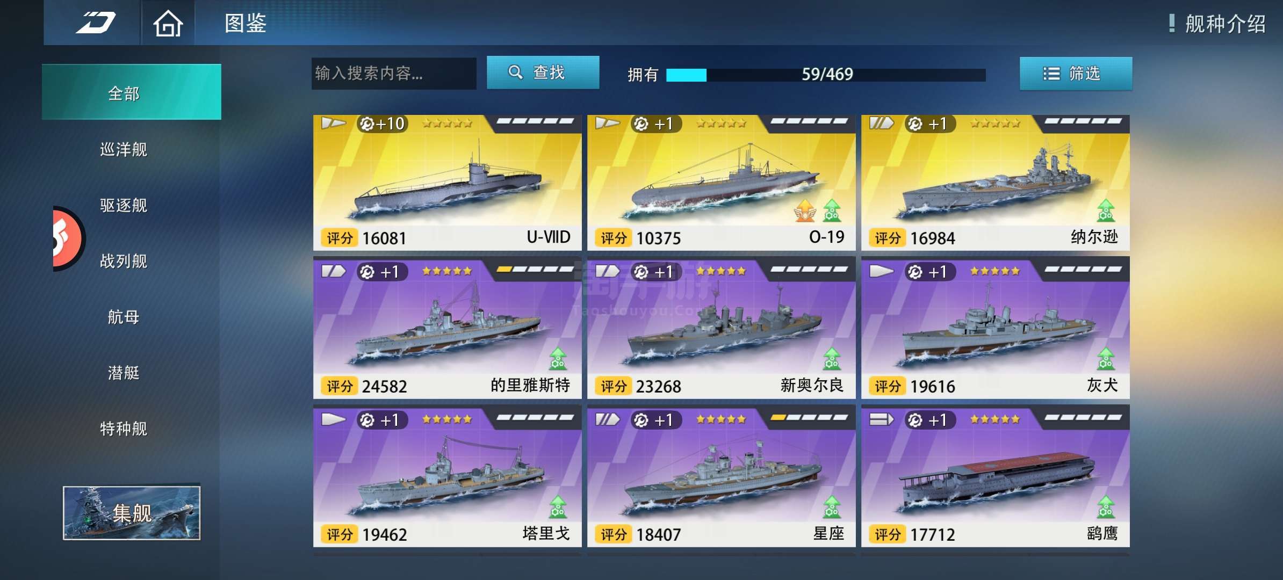This screenshot has width=1283, height=580.
Task: Click the green upgrade icon on 鹞鹰 card
Action: click(x=1106, y=507)
